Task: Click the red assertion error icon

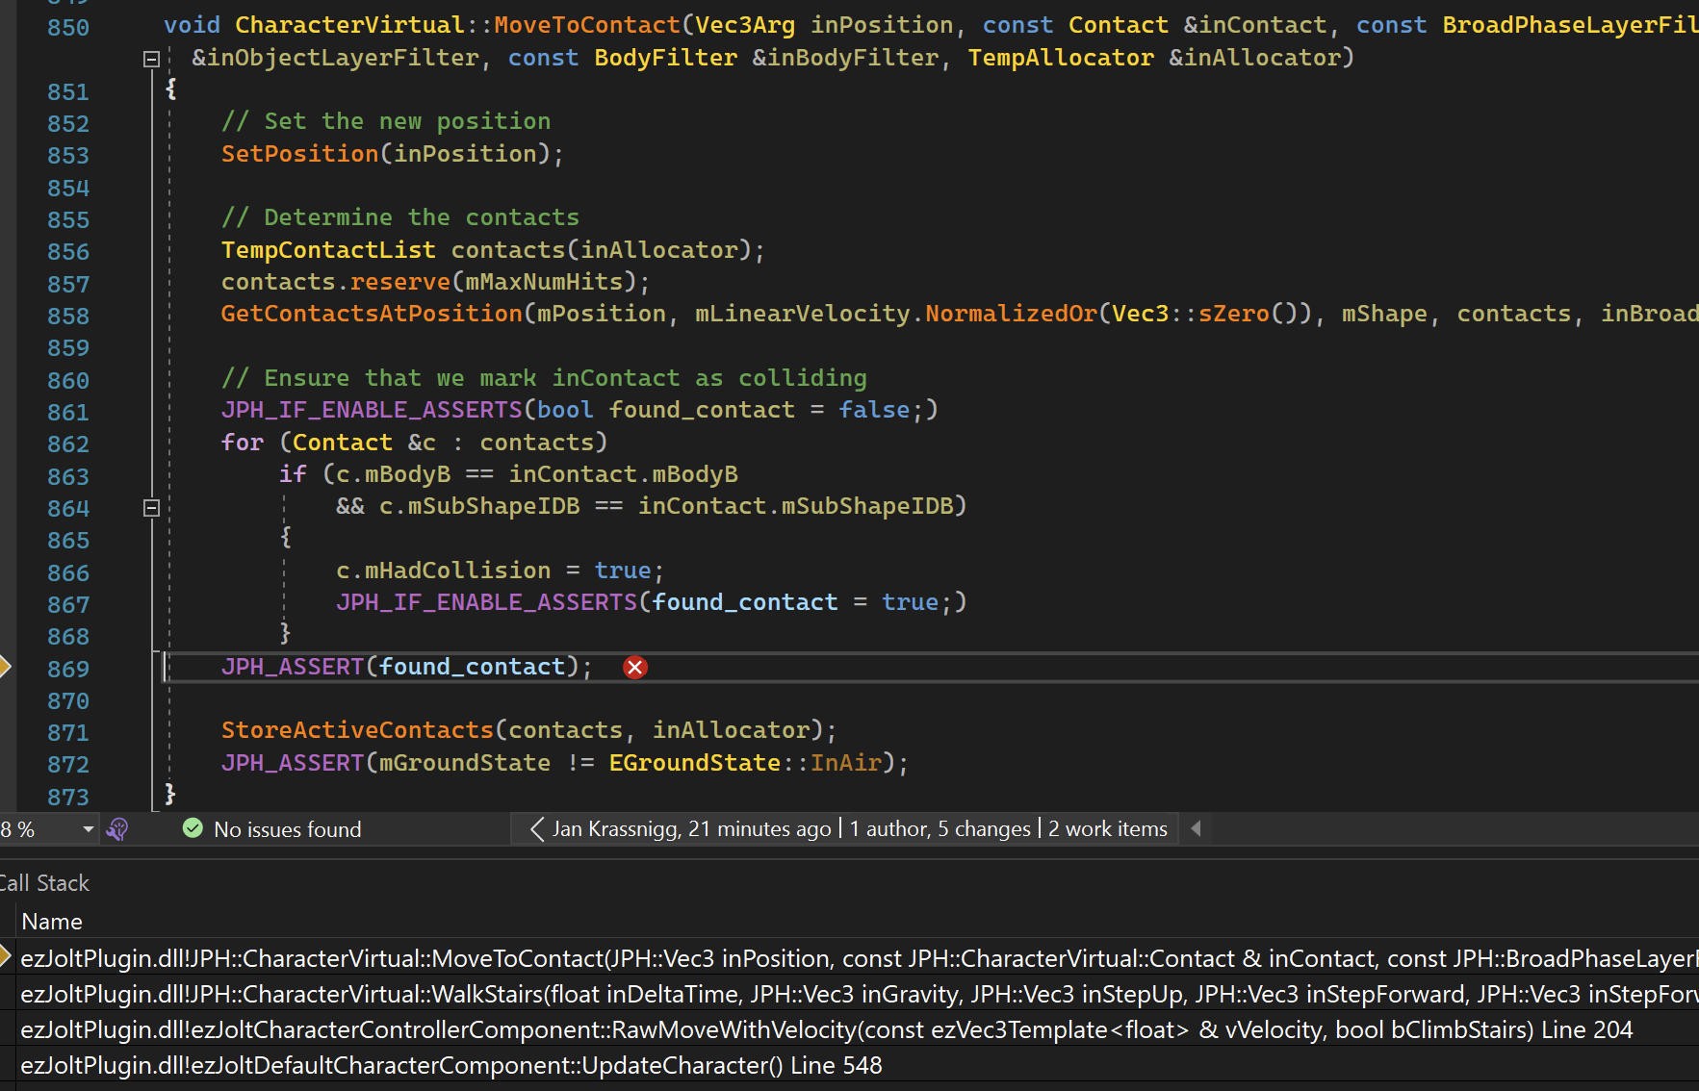Action: click(635, 668)
